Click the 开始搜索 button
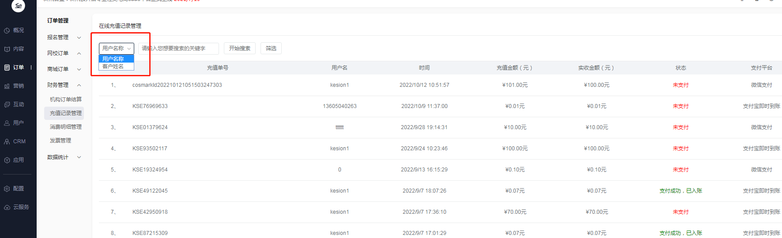 point(240,48)
